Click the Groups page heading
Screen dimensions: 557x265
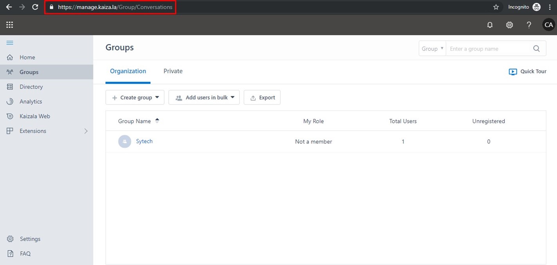tap(119, 47)
